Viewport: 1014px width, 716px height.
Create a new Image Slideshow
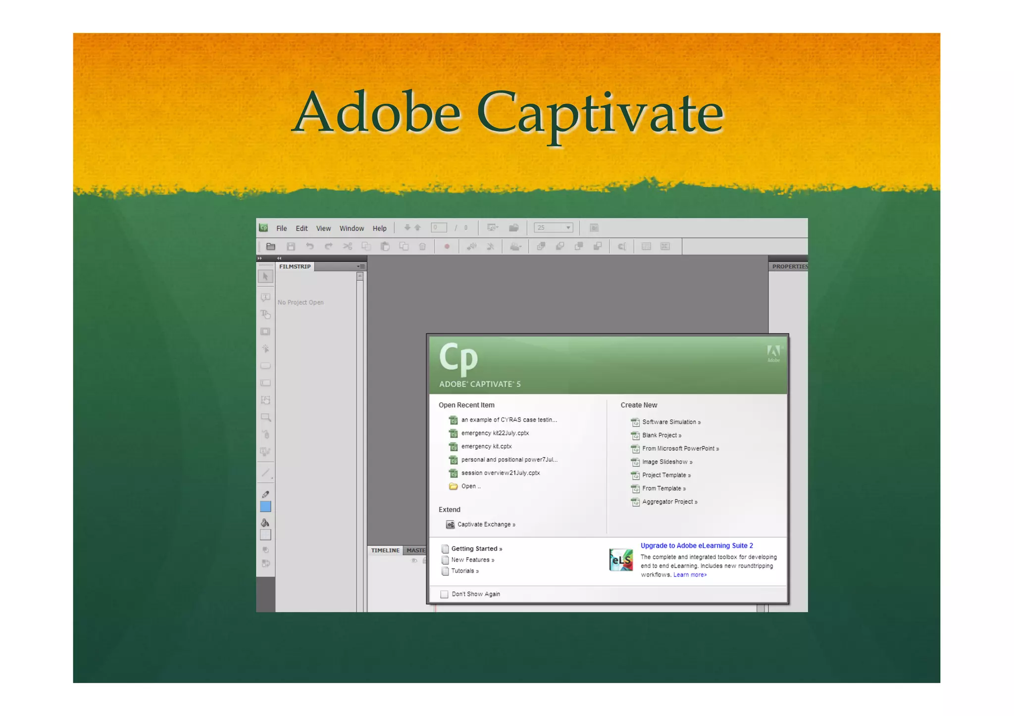tap(662, 462)
